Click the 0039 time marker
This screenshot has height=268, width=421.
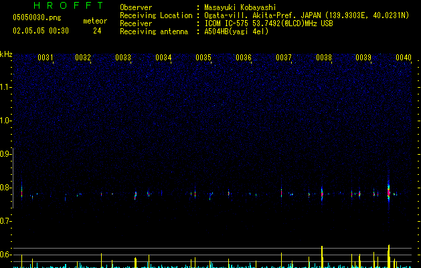point(363,57)
